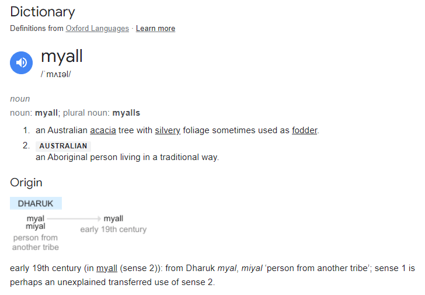Select the large myall headword
Viewport: 425px width, 295px height.
[x=62, y=56]
